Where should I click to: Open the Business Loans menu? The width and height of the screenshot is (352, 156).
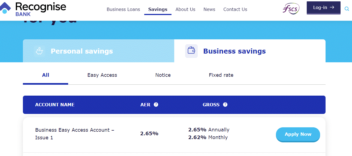(x=123, y=9)
